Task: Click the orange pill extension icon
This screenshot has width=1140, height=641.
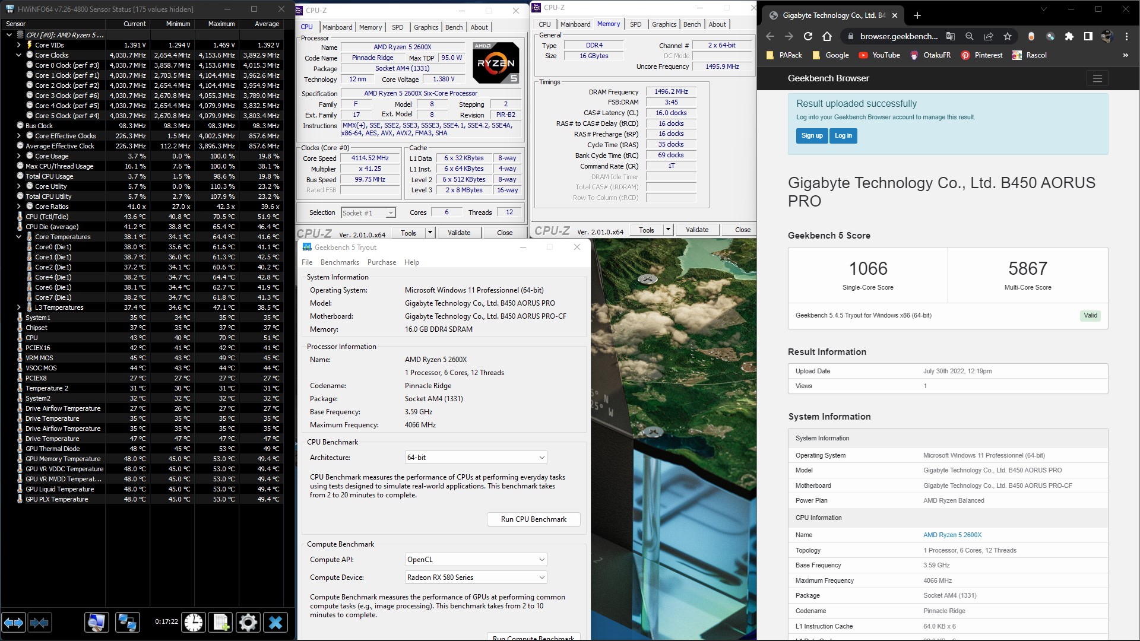Action: (x=1031, y=36)
